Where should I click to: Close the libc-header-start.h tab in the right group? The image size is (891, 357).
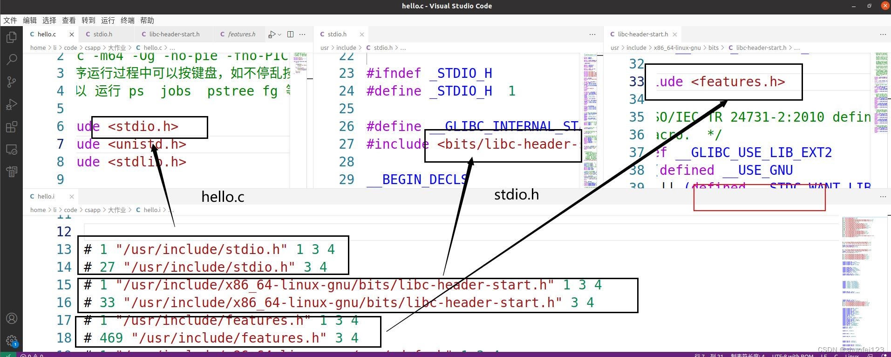(674, 34)
